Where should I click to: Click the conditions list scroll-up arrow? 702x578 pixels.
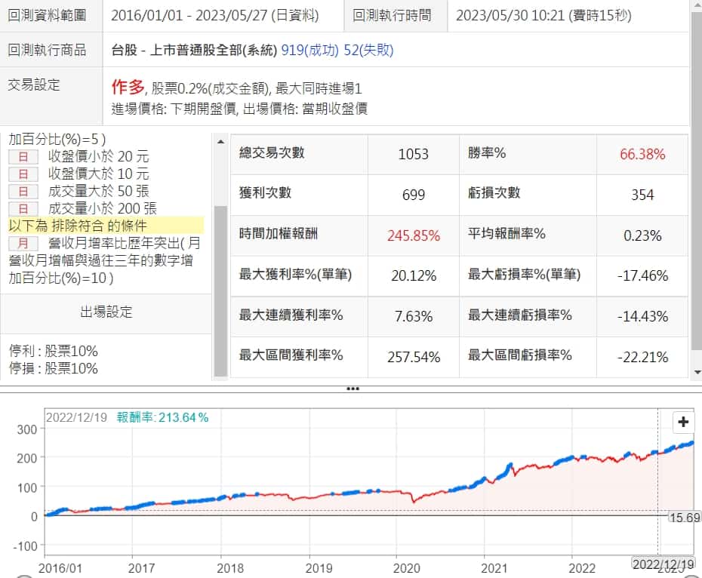pyautogui.click(x=220, y=142)
